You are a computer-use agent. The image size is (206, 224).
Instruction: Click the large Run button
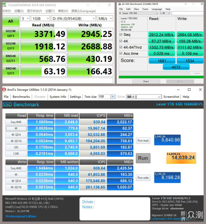coord(143,158)
